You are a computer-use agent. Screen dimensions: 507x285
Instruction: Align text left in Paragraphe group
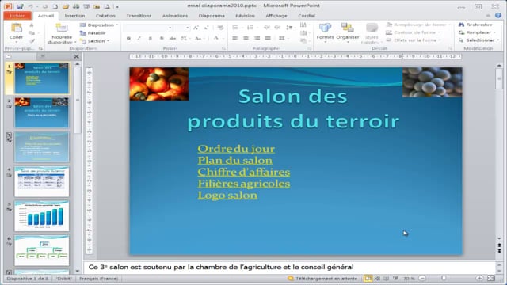(x=235, y=38)
